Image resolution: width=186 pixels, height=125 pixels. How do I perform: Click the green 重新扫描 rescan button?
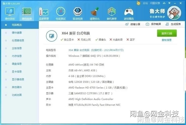point(167,33)
